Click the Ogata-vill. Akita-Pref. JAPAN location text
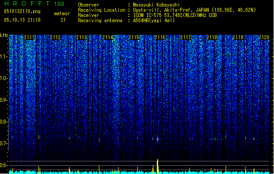 click(194, 10)
